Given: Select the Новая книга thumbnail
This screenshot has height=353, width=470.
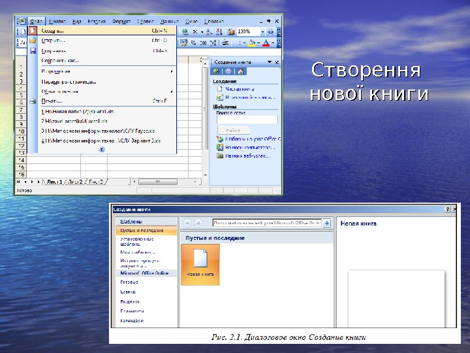Looking at the screenshot, I should (x=200, y=264).
